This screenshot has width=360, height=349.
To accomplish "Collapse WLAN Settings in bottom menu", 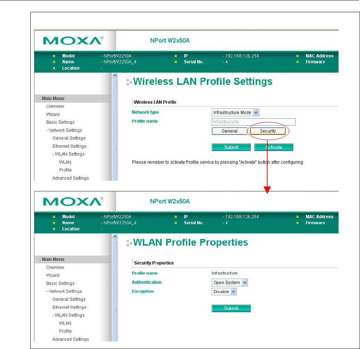I will tap(68, 315).
